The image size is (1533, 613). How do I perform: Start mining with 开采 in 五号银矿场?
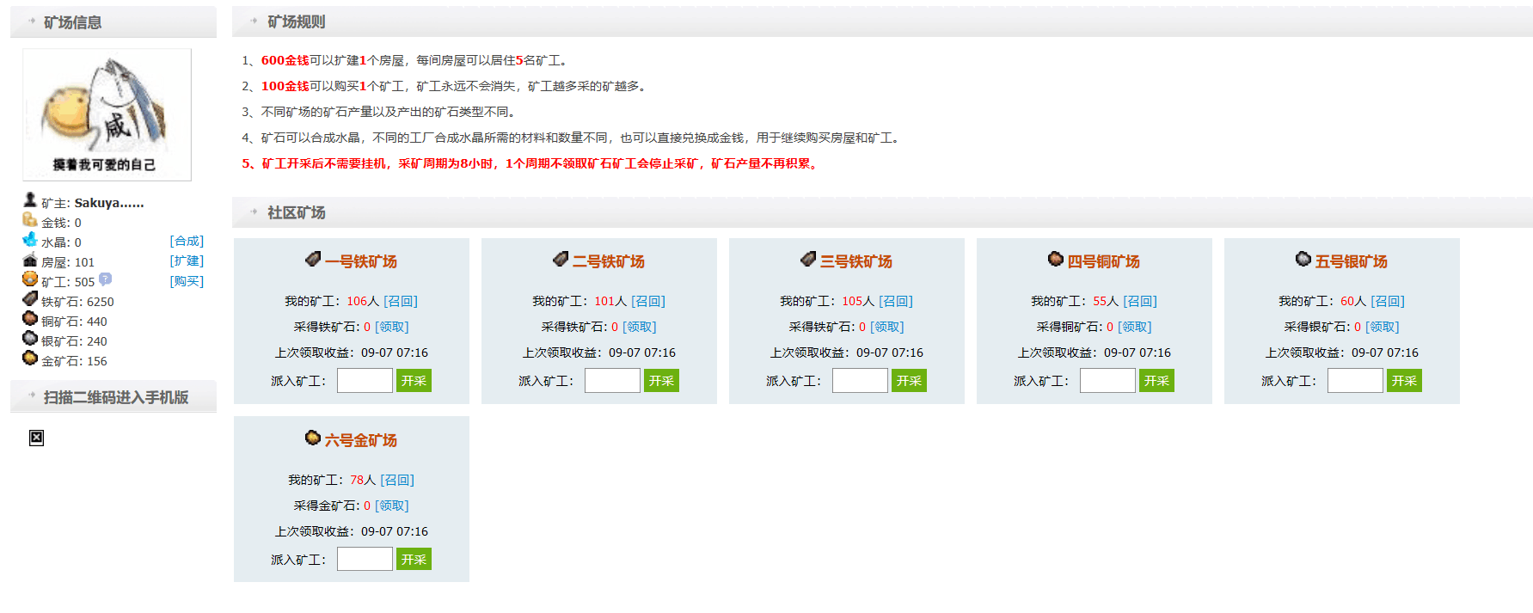1404,381
